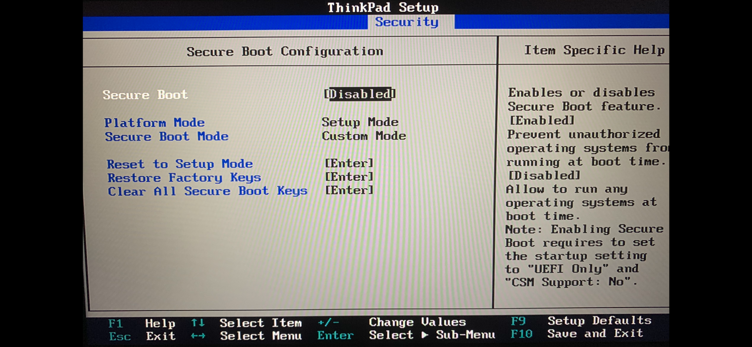The width and height of the screenshot is (752, 347).
Task: Click the "to "UEFI Only" and" help line
Action: click(572, 269)
